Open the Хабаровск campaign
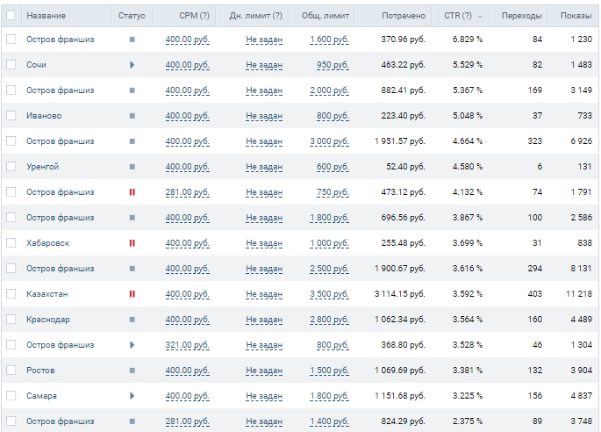 point(48,243)
